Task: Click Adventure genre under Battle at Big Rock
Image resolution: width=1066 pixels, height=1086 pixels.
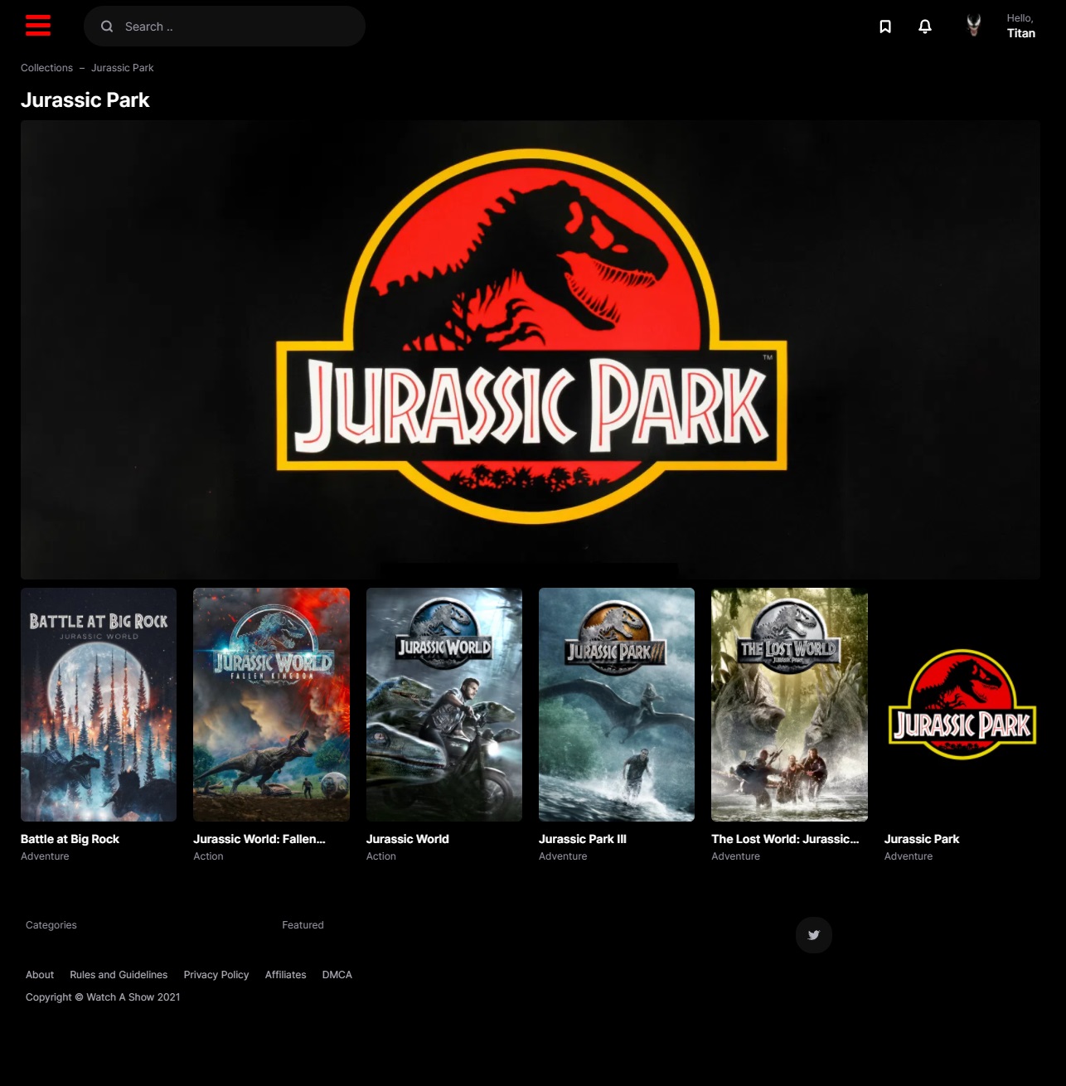Action: [45, 856]
